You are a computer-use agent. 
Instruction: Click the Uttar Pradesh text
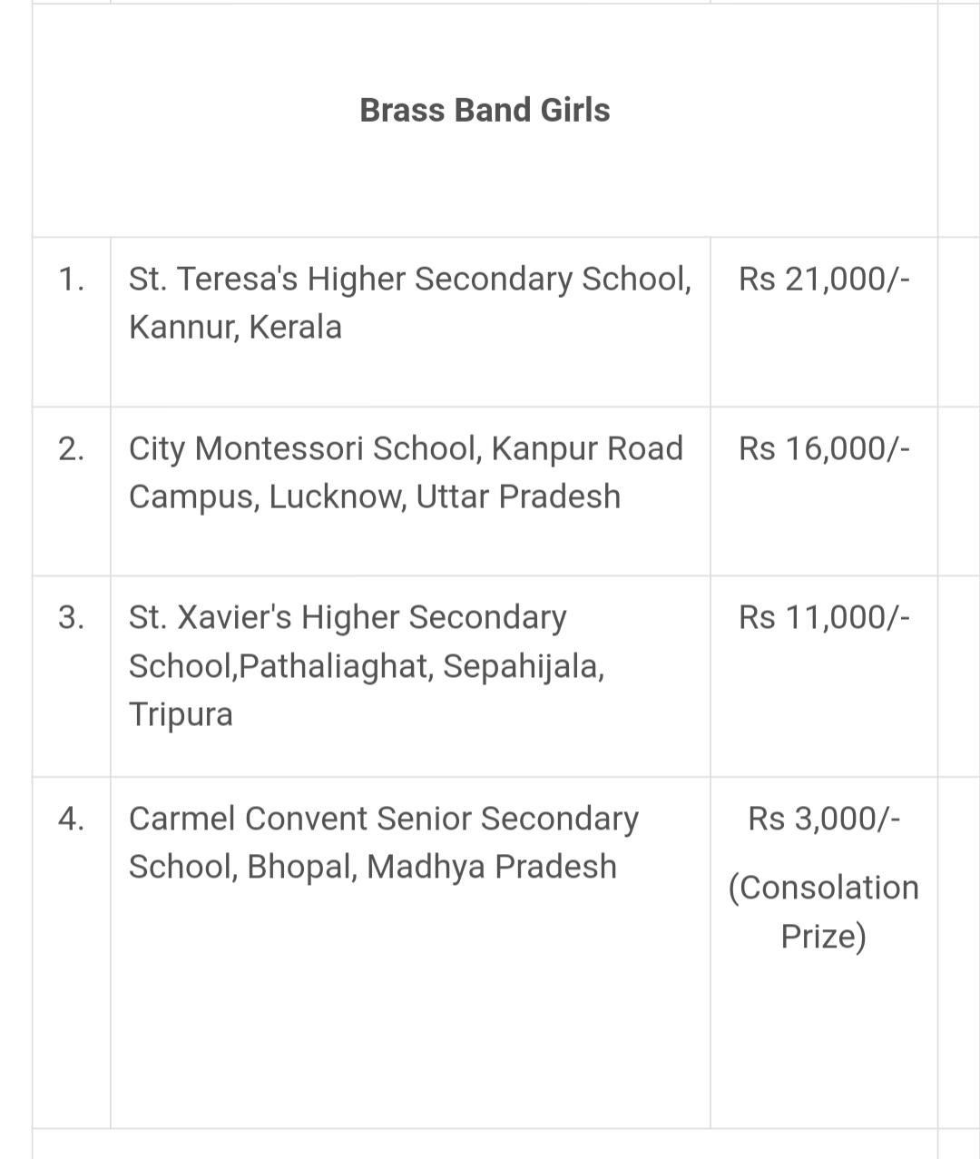pos(518,496)
